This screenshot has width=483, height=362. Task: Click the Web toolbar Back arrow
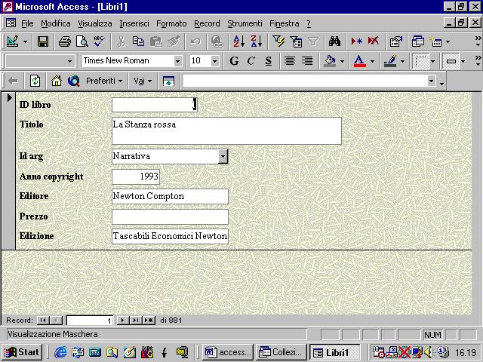13,81
